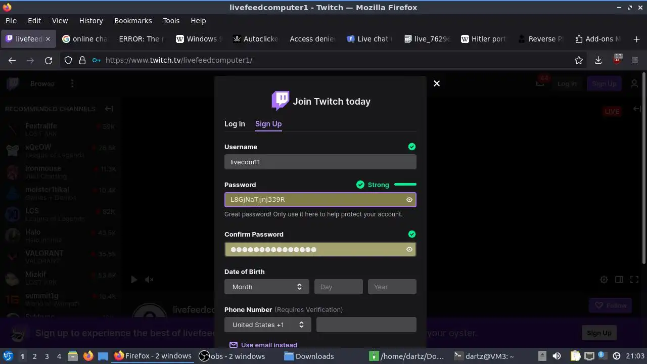Click the Username input field

(320, 162)
